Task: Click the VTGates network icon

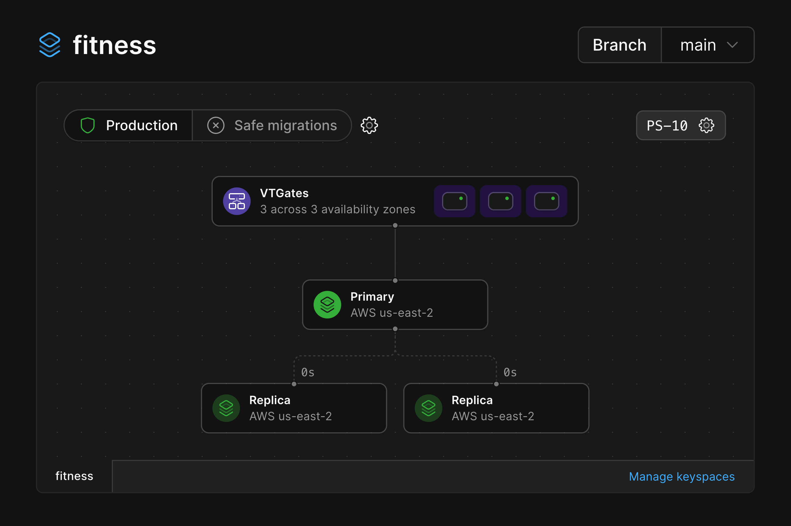Action: point(237,201)
